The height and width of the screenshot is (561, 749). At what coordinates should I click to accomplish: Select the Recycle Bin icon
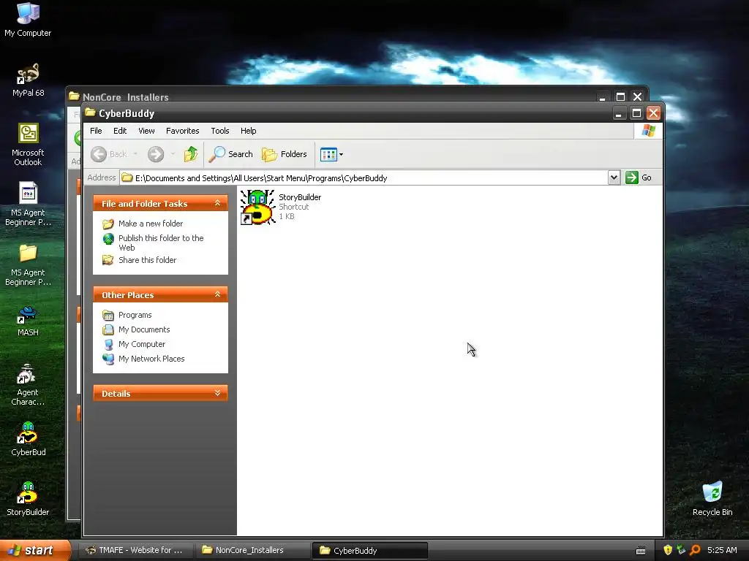tap(712, 499)
